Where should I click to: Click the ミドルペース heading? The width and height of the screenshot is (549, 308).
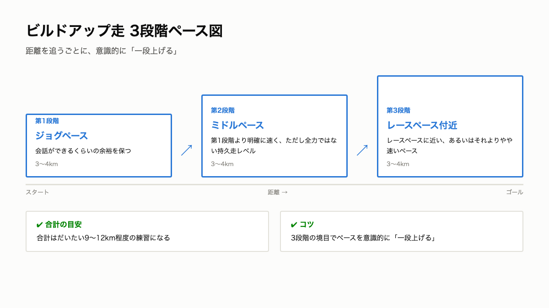[237, 125]
